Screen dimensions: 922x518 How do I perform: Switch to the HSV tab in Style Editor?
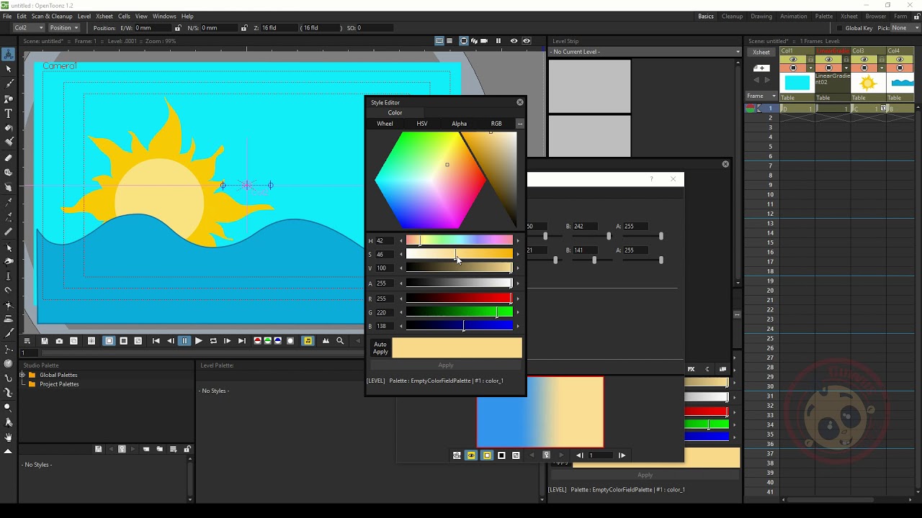(x=422, y=124)
